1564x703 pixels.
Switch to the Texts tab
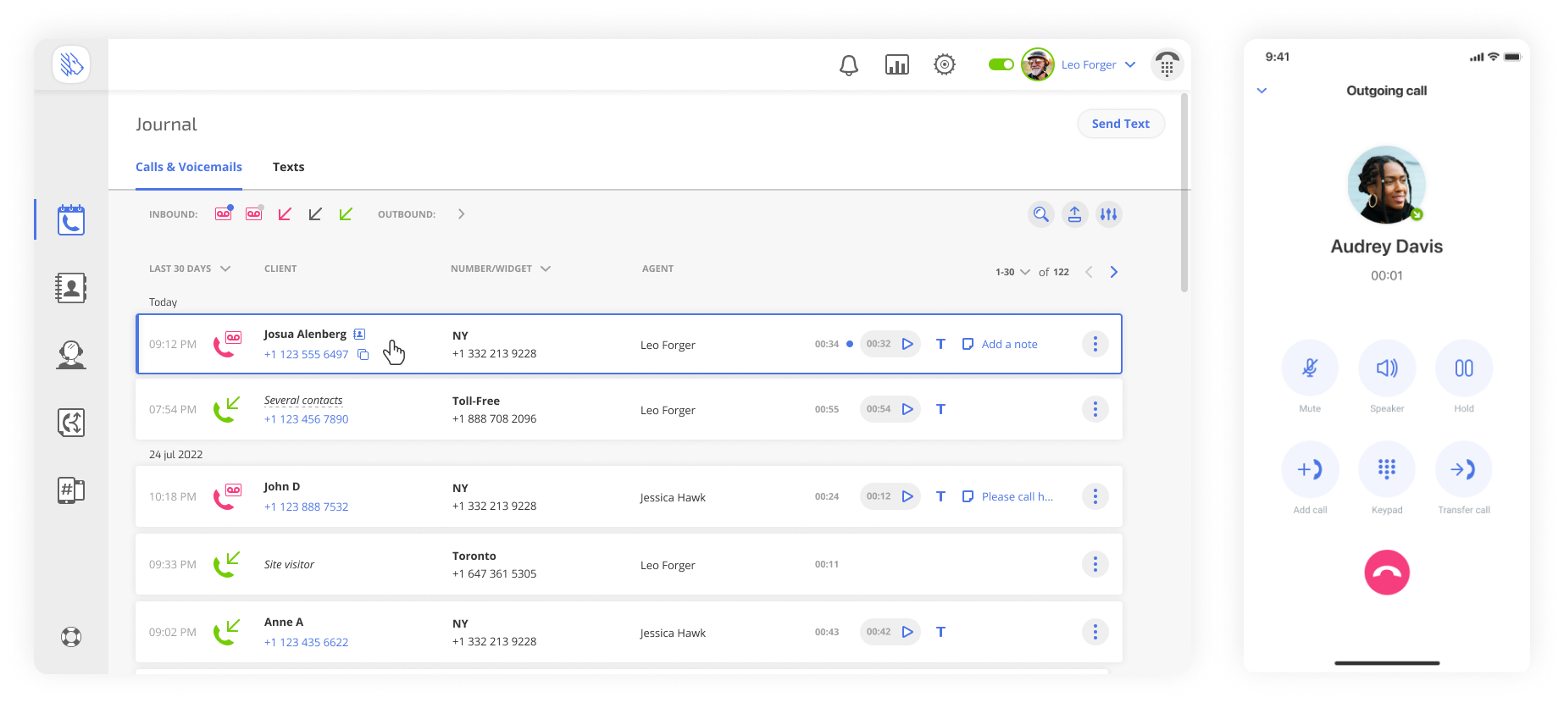click(288, 167)
